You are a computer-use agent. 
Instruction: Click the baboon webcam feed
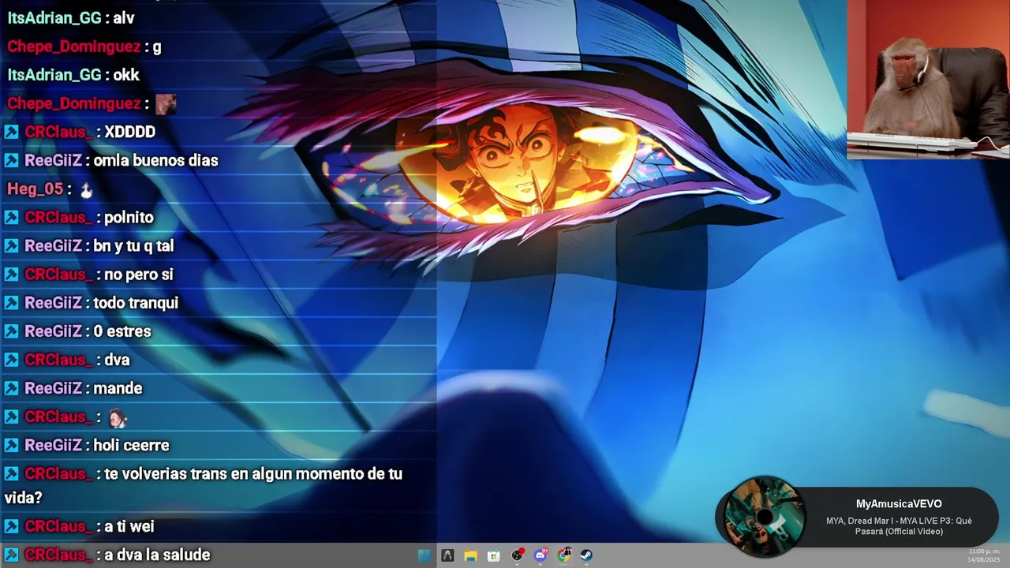point(928,79)
